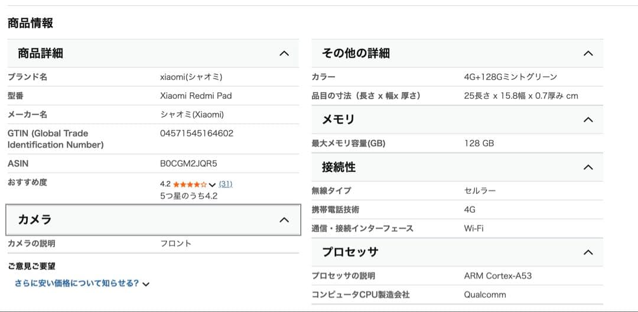This screenshot has width=638, height=312.
Task: Click the 最大メモリ容量(GB) label
Action: [349, 143]
